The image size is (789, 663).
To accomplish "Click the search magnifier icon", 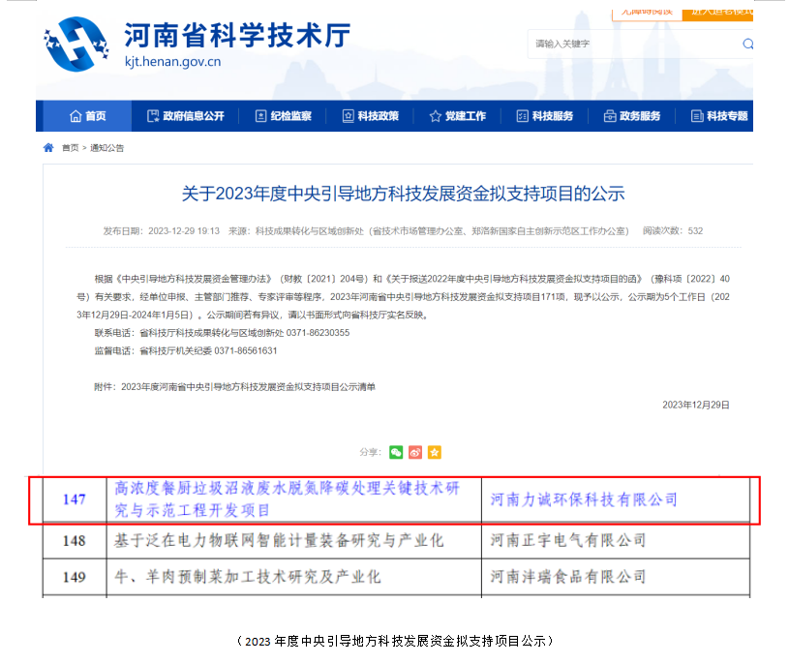I will 747,44.
